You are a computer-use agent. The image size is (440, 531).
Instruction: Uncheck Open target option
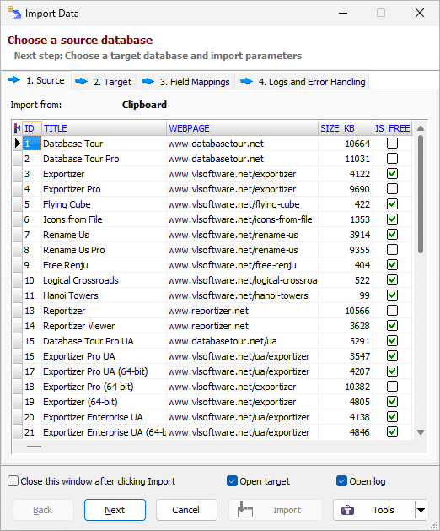pyautogui.click(x=232, y=481)
